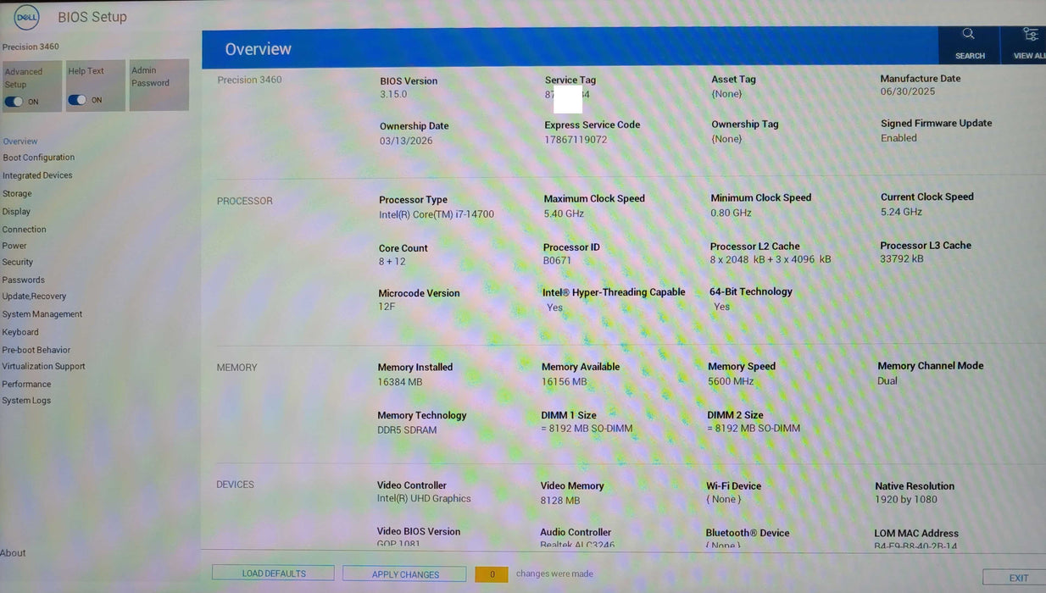
Task: Click the orange changes counter showing 0
Action: (492, 574)
